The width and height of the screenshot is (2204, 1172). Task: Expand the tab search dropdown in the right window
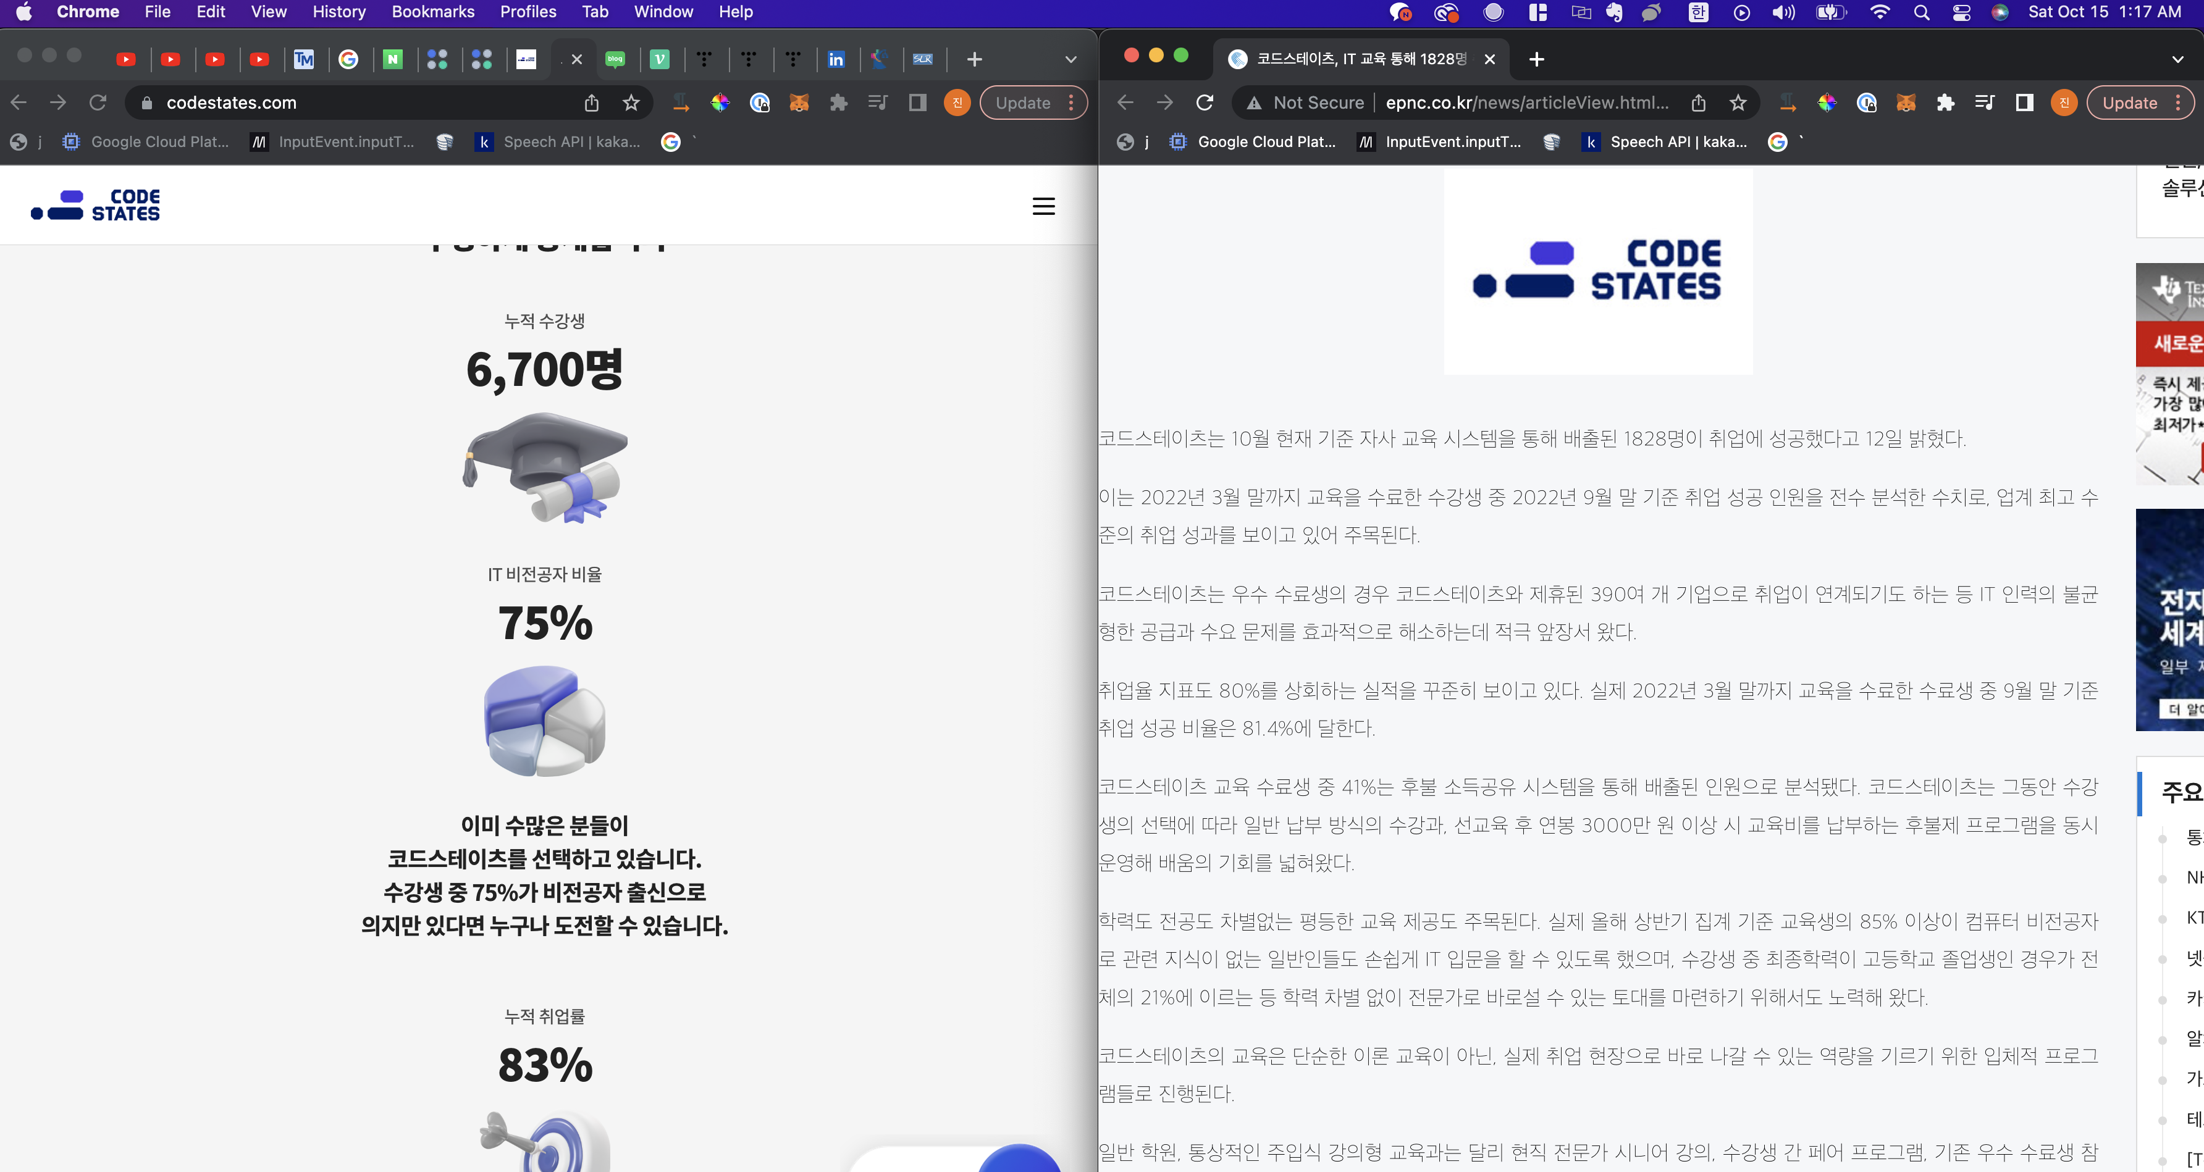click(2177, 59)
